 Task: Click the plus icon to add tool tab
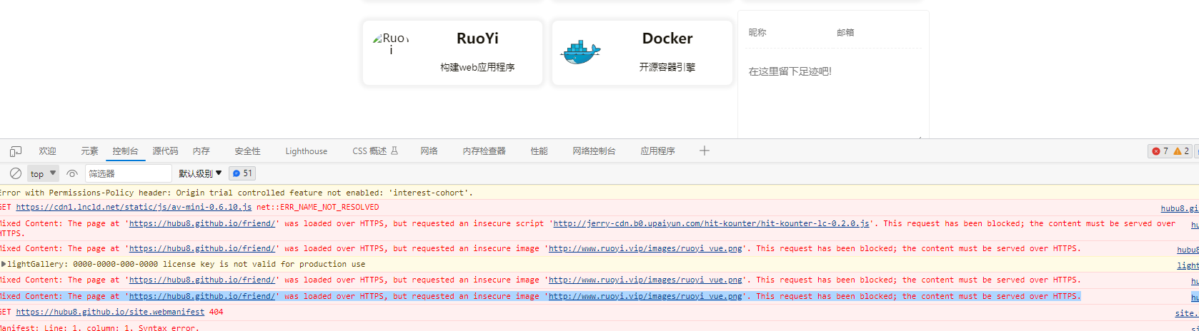704,151
